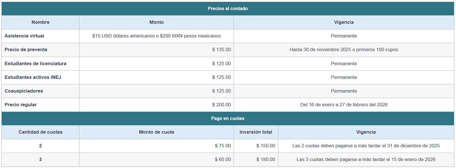Screen dimensions: 456x168
Task: Click the "Cantidad de cuotas" column header
Action: (x=40, y=132)
